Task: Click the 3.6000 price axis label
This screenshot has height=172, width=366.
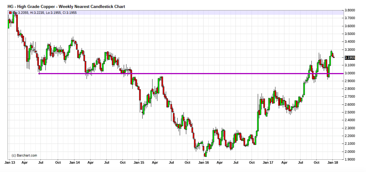Action: (350, 26)
